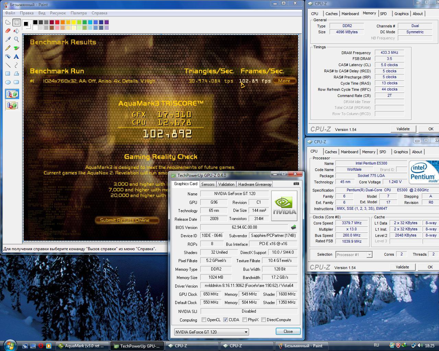Click Validate in the lower CPU-Z window
The height and width of the screenshot is (351, 439).
(x=402, y=267)
